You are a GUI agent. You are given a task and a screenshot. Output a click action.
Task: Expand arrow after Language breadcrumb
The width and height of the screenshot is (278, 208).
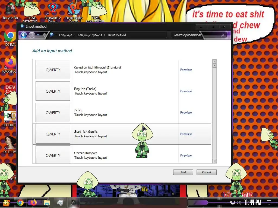click(x=75, y=35)
